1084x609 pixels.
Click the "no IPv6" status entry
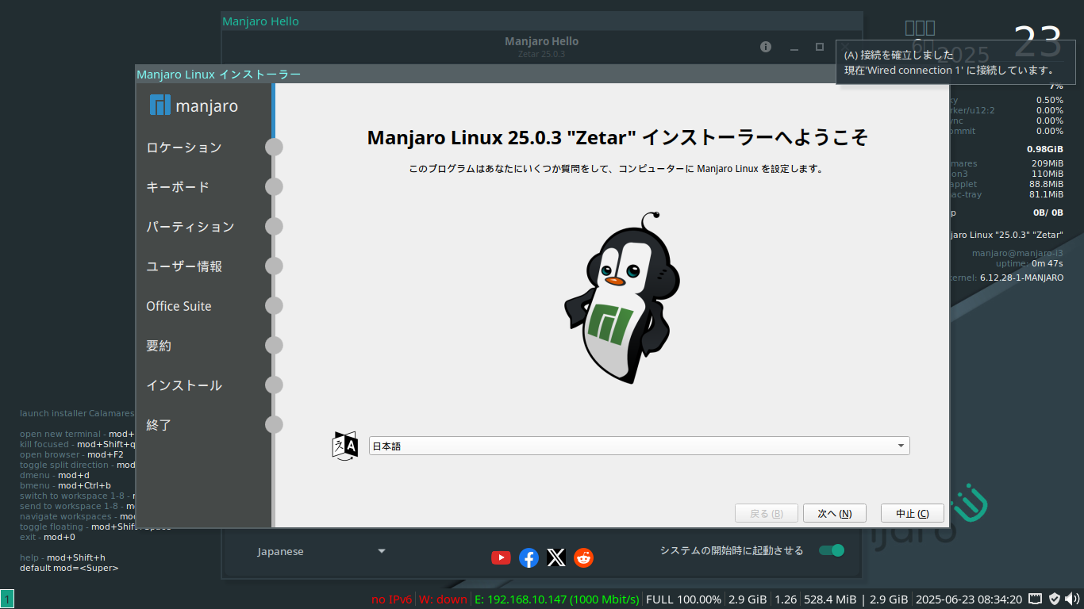tap(391, 599)
